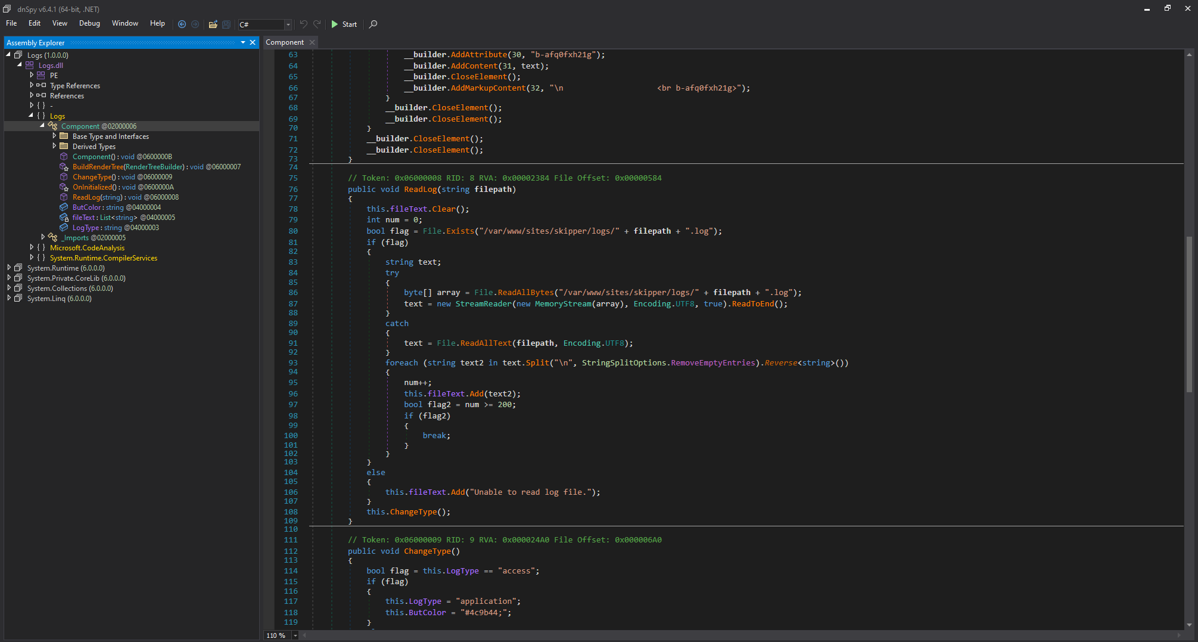Click the _Imports class icon
The height and width of the screenshot is (642, 1198).
(52, 237)
